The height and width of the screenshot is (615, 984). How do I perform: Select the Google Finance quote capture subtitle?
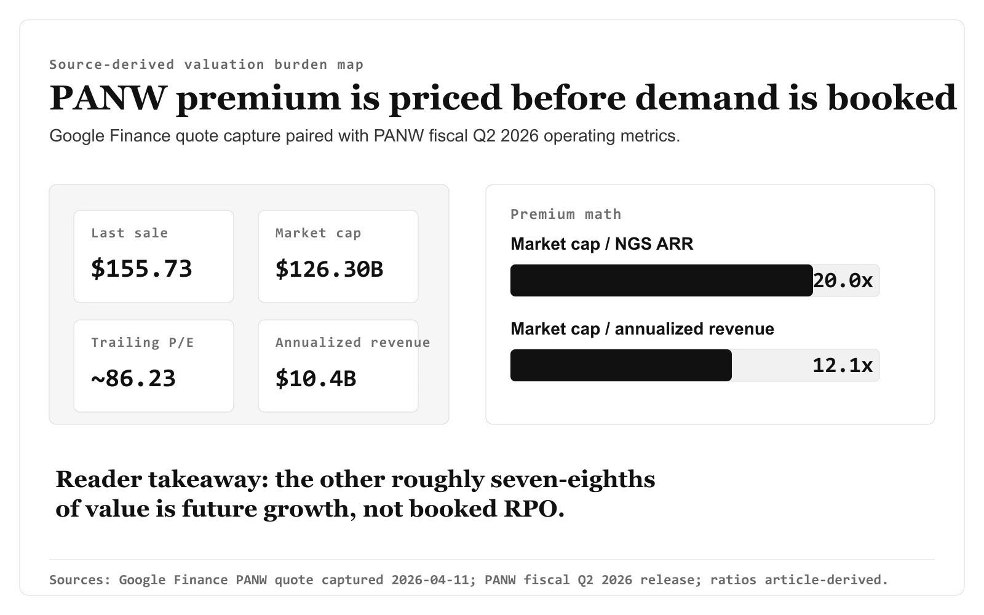365,136
